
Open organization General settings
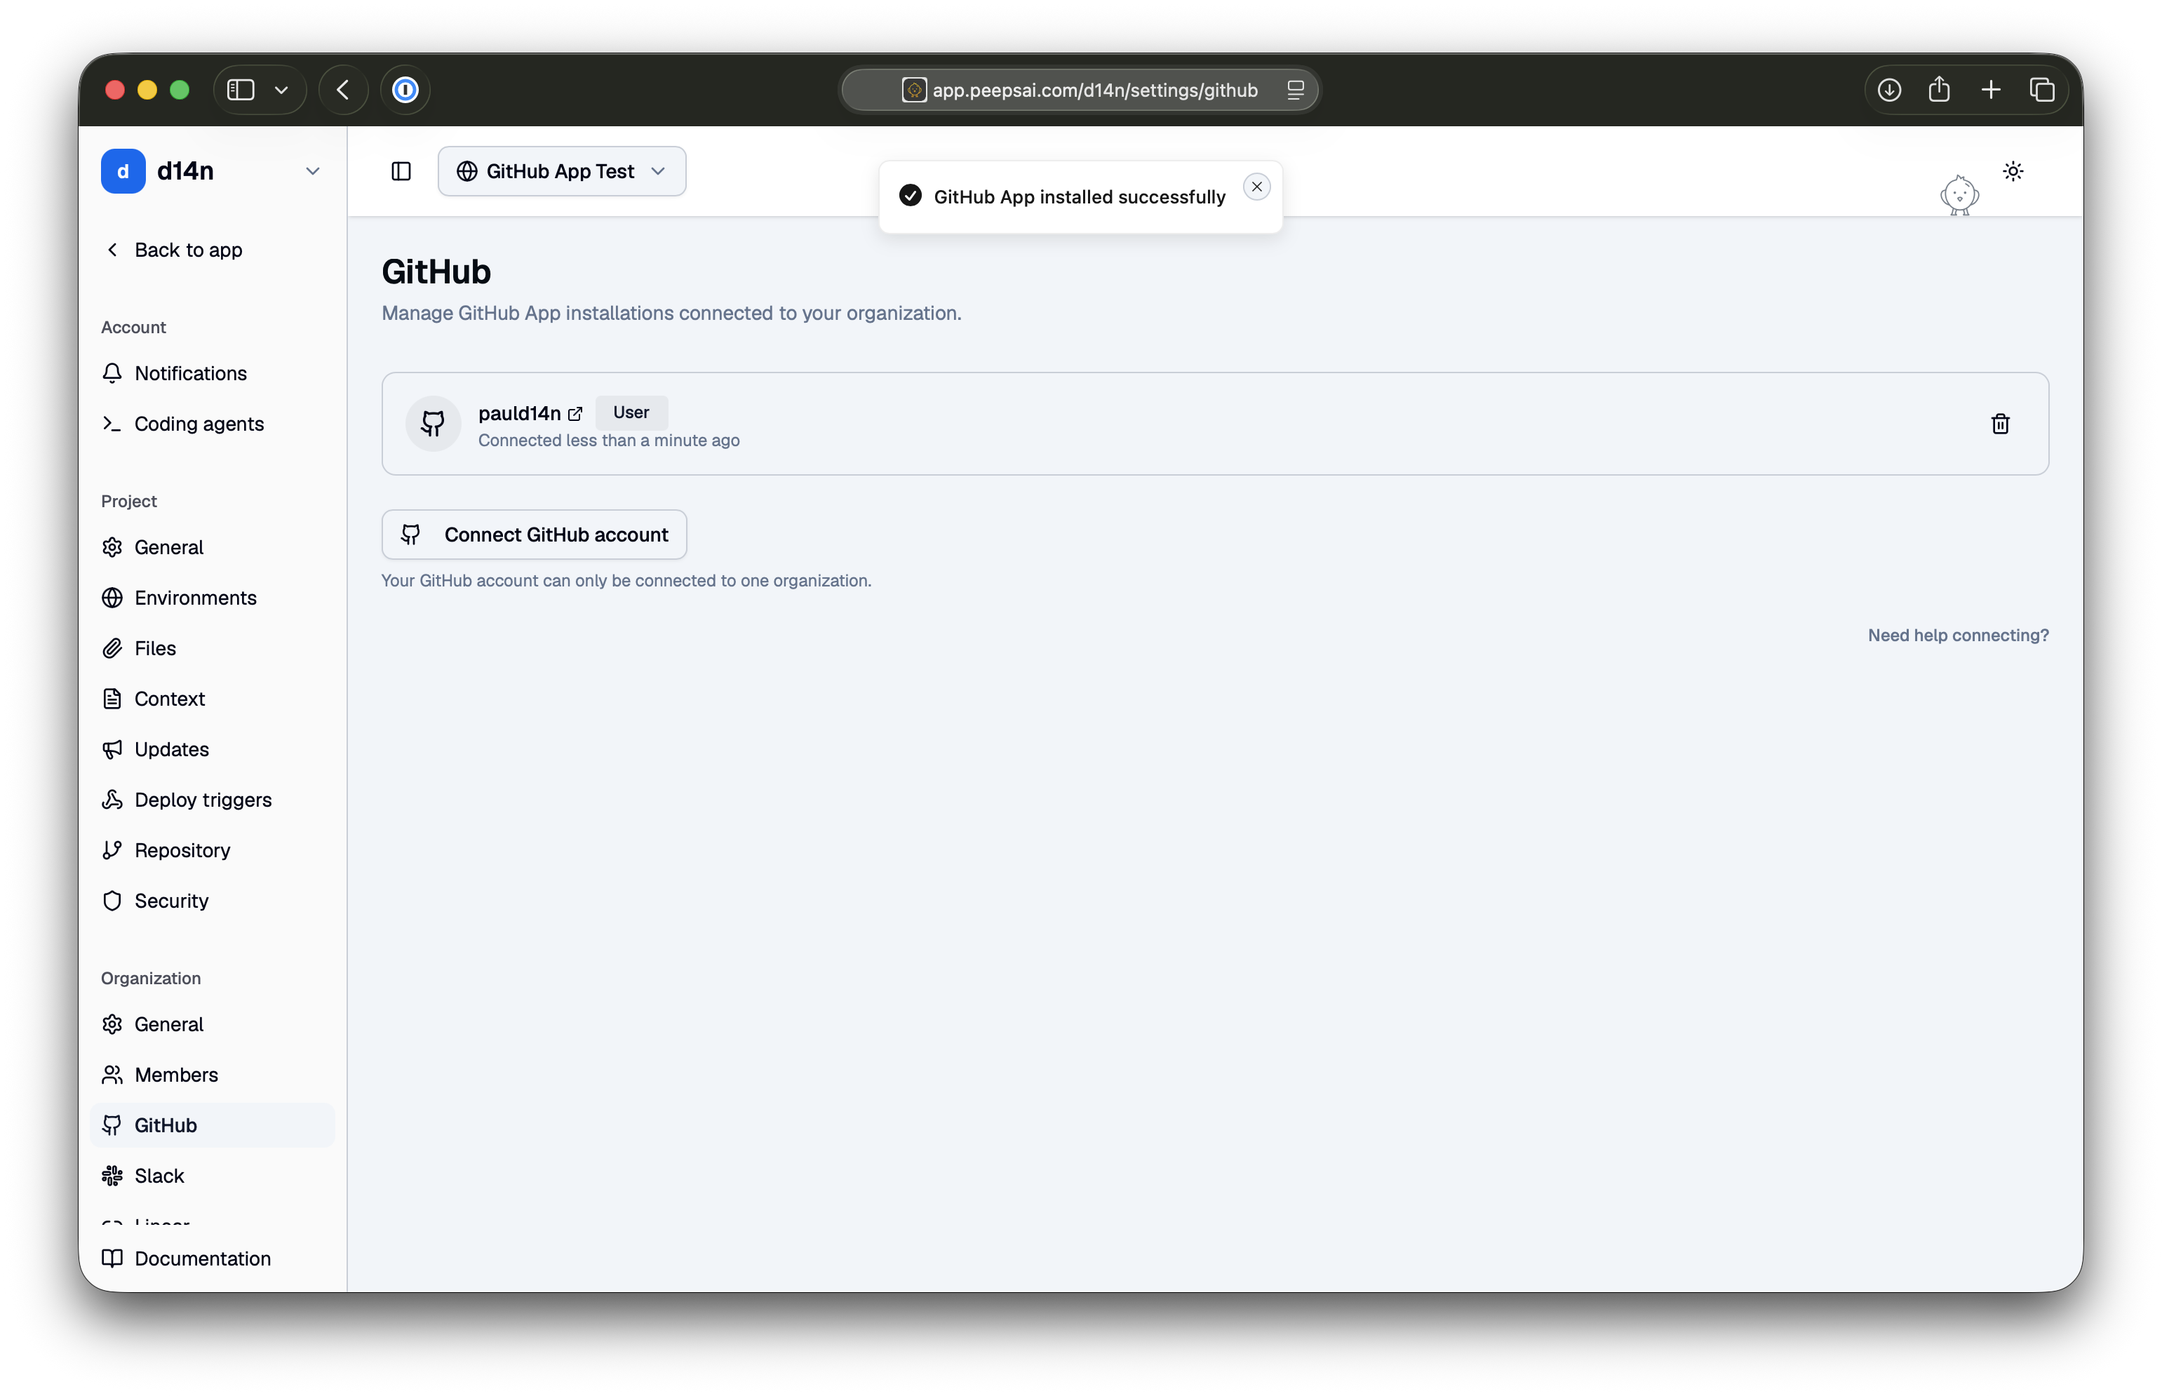pos(213,1024)
